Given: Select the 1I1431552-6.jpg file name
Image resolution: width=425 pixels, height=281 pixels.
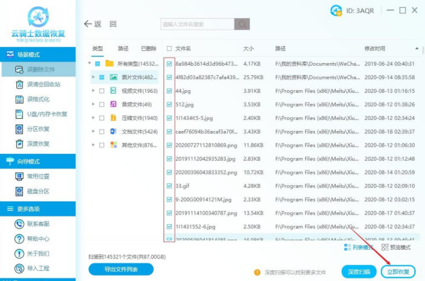Looking at the screenshot, I should pyautogui.click(x=195, y=226).
